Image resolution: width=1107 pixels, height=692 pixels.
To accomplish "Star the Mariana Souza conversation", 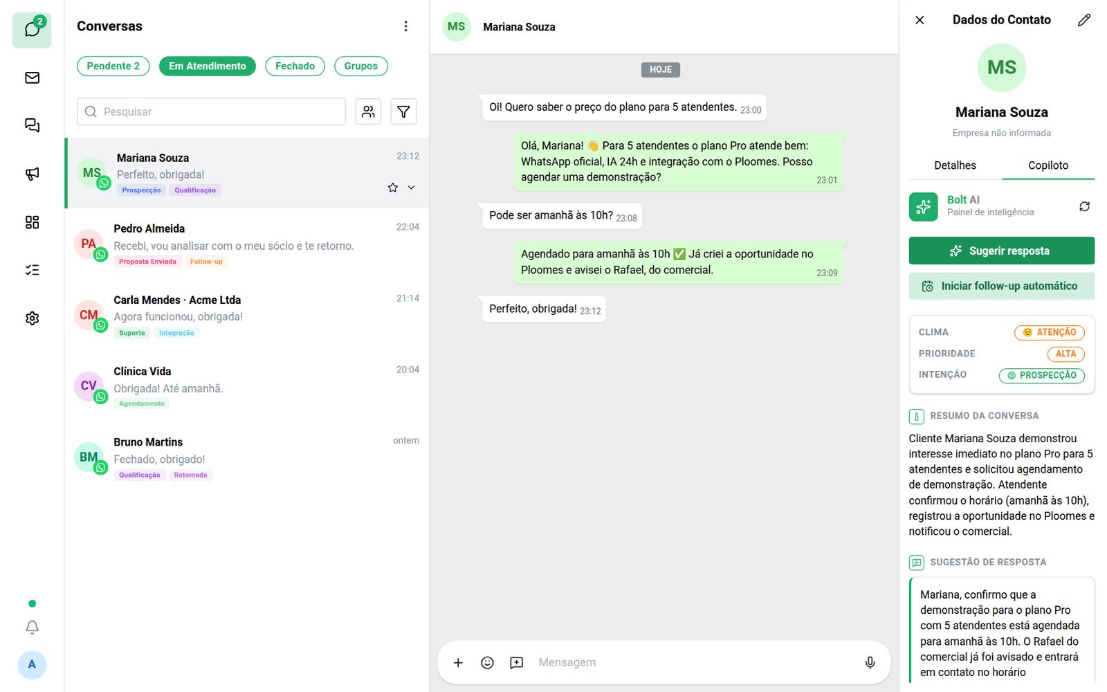I will 392,188.
